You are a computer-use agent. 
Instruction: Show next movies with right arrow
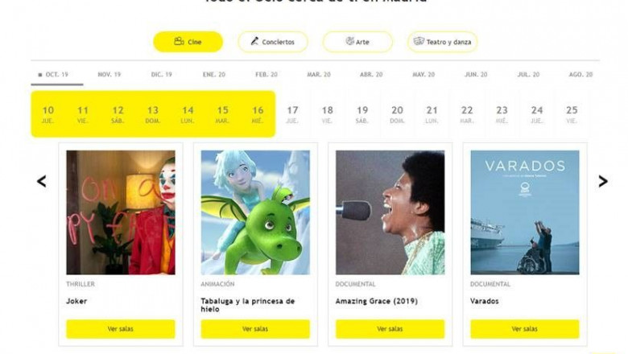pyautogui.click(x=603, y=181)
